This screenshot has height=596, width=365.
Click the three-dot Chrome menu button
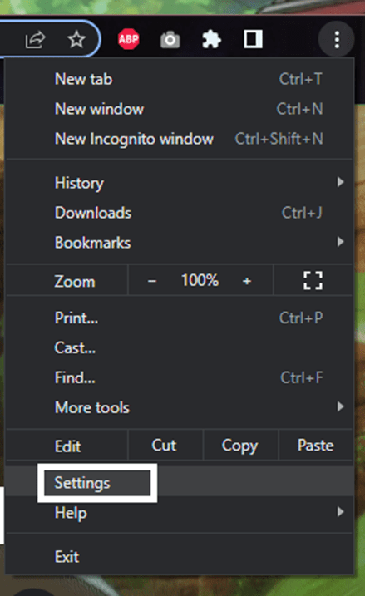337,40
